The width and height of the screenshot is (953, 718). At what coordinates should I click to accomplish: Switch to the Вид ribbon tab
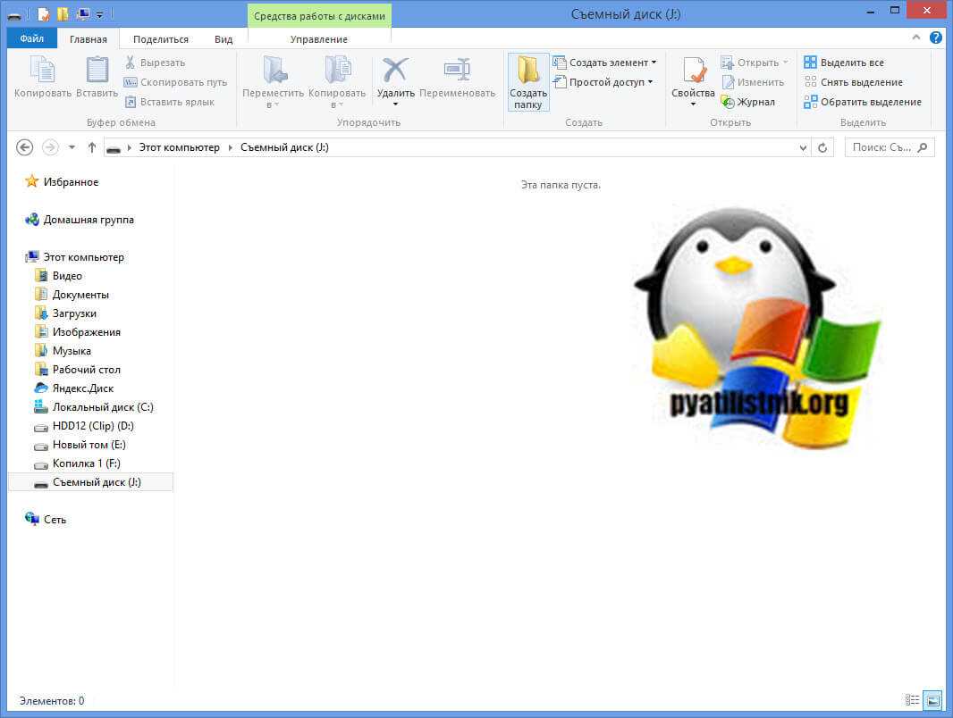click(223, 39)
